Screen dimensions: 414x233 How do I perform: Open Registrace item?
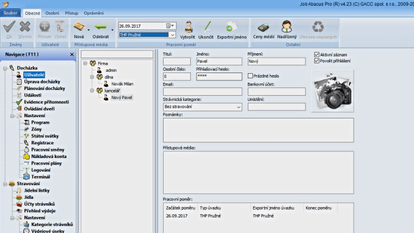[x=42, y=143]
